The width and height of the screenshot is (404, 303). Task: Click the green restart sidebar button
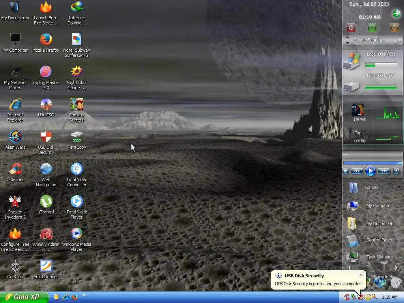372,27
